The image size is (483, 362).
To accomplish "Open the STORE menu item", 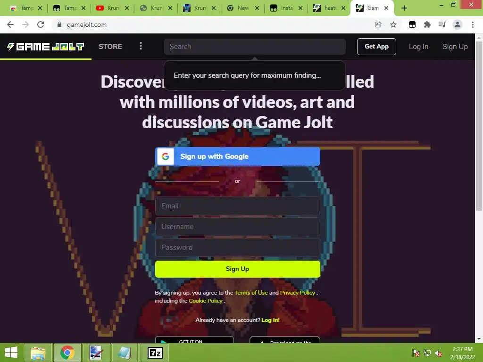I will click(110, 47).
